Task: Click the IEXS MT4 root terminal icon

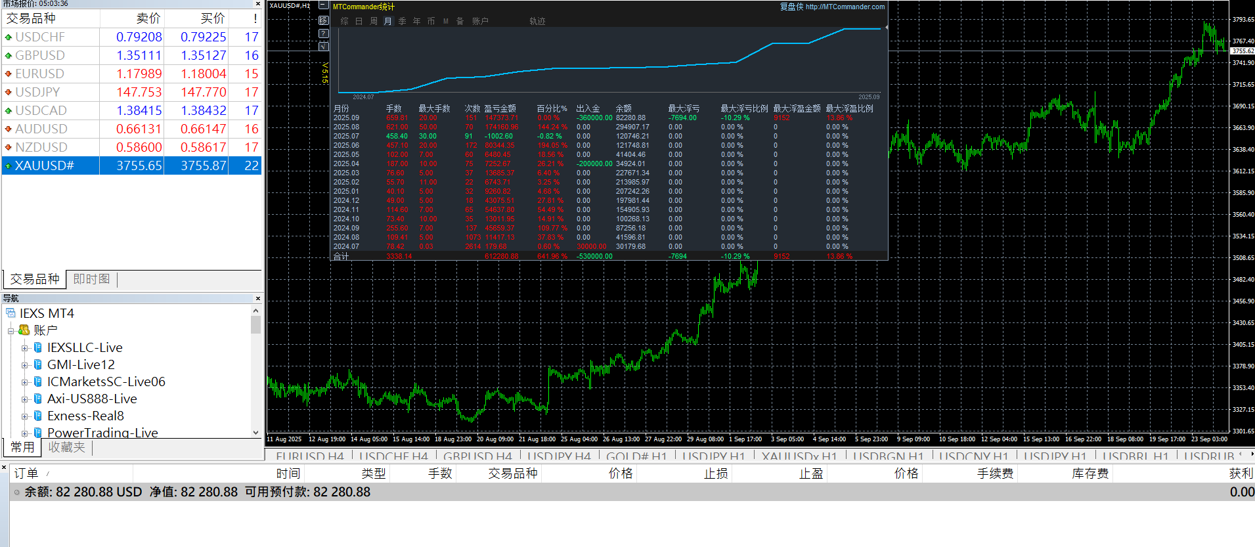Action: pyautogui.click(x=11, y=313)
